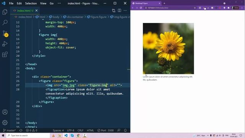Open a new browser tab
245x138 pixels.
tap(164, 3)
